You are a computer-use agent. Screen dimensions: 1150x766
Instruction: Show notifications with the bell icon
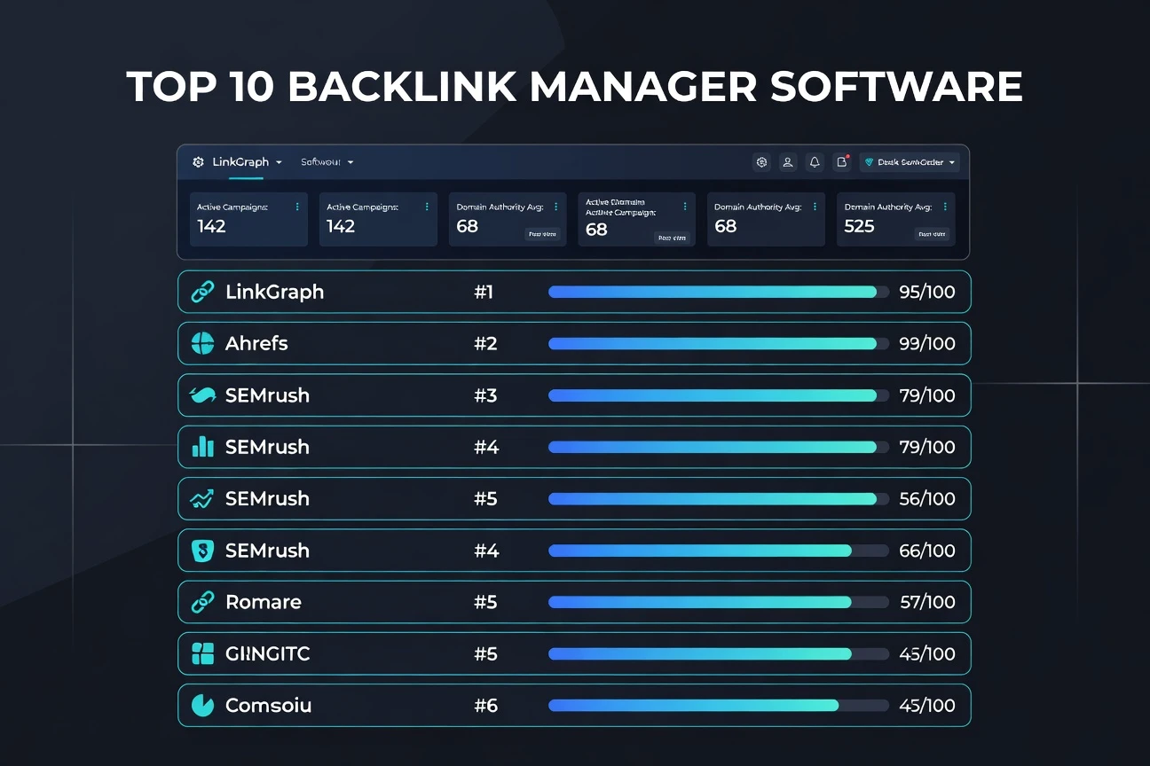pos(815,162)
